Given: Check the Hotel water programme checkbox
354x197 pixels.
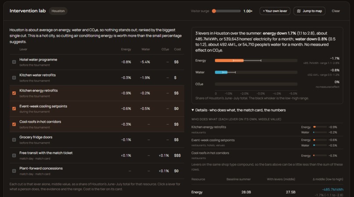Looking at the screenshot, I should coord(14,62).
